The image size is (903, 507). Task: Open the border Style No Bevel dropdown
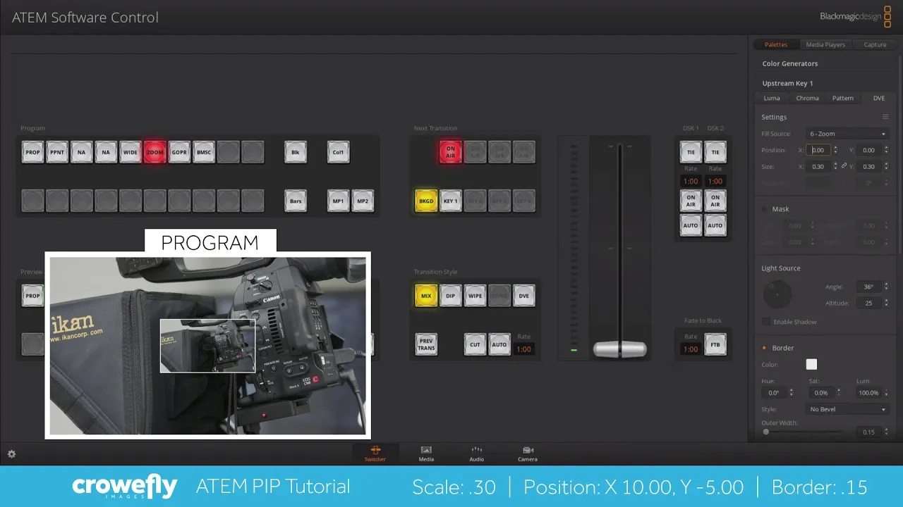pyautogui.click(x=847, y=409)
